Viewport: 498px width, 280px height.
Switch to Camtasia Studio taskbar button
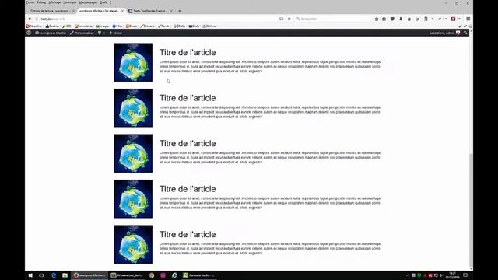199,275
